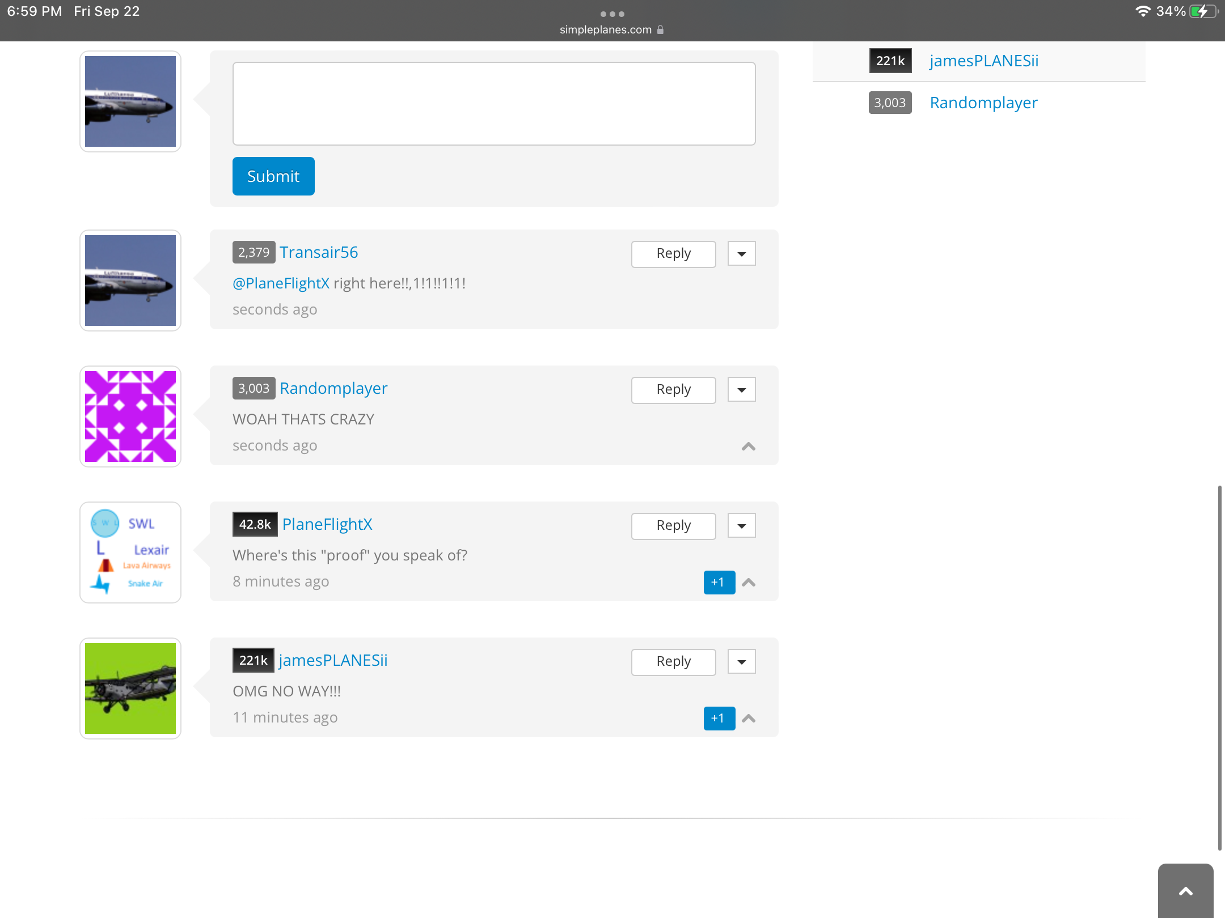This screenshot has height=918, width=1225.
Task: Tap the three-dots multitasking icon at top
Action: point(612,14)
